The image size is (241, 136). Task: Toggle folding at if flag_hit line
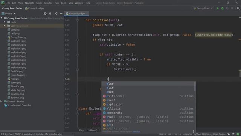pyautogui.click(x=78, y=40)
